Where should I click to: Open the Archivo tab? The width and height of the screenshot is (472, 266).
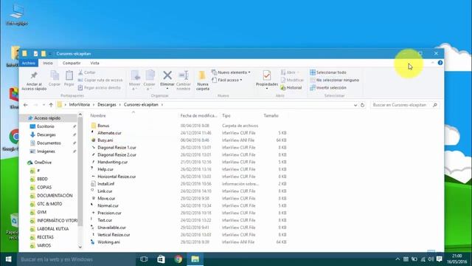pos(29,63)
